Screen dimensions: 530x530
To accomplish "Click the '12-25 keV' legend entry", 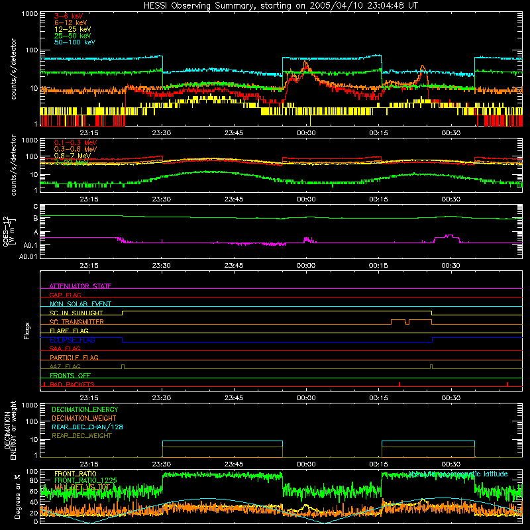I will click(73, 29).
